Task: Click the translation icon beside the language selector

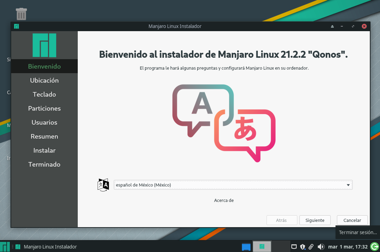Action: click(103, 185)
